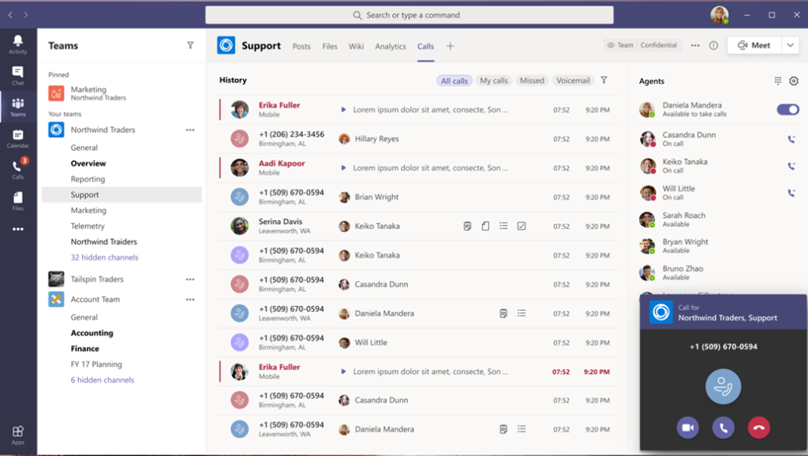Open the Activity bell in sidebar

[17, 44]
